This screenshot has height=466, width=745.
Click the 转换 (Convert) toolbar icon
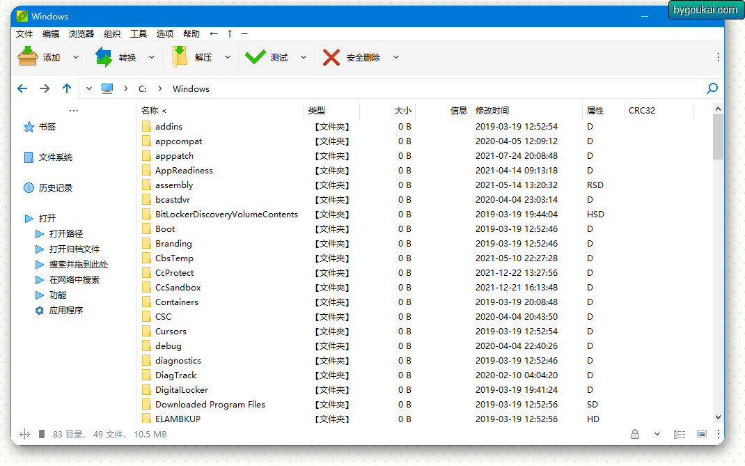coord(104,57)
